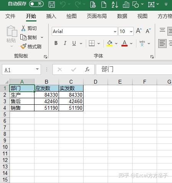Click the Shapes icon in quick access toolbar
This screenshot has width=172, height=183.
click(136, 5)
